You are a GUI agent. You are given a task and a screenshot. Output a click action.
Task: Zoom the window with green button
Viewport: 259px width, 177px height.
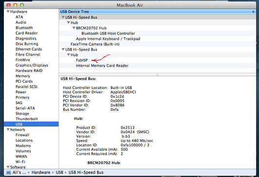click(22, 5)
